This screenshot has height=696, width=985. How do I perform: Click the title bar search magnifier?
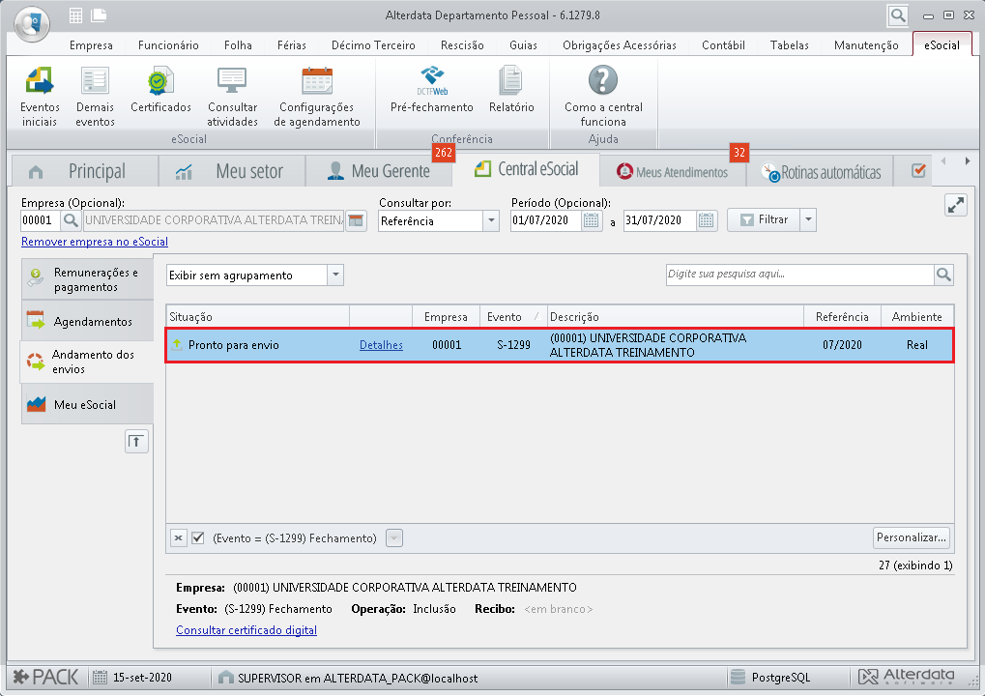pos(898,15)
